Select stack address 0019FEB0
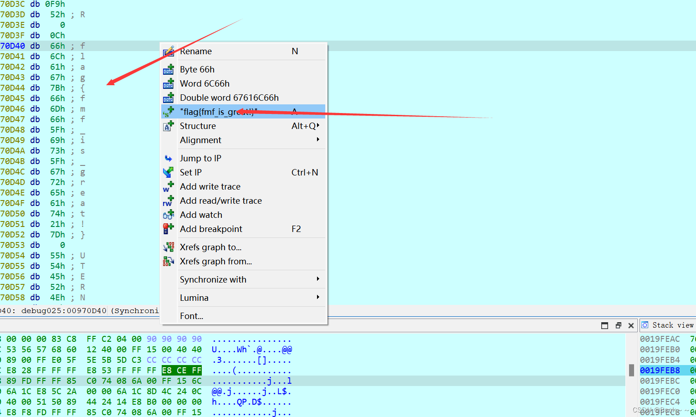Viewport: 696px width, 417px height. click(660, 350)
